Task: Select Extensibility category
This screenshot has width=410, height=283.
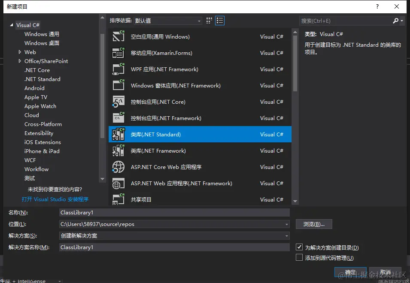Action: (39, 133)
